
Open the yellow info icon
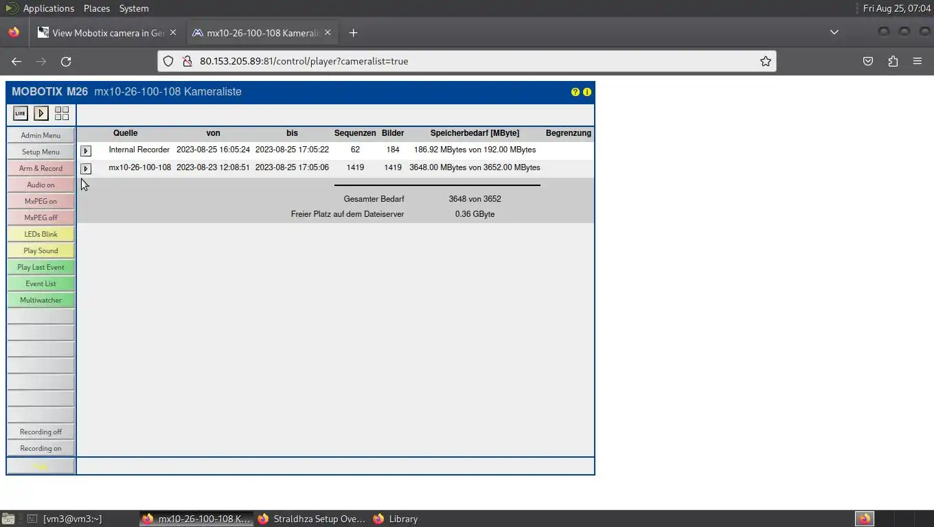[x=587, y=92]
